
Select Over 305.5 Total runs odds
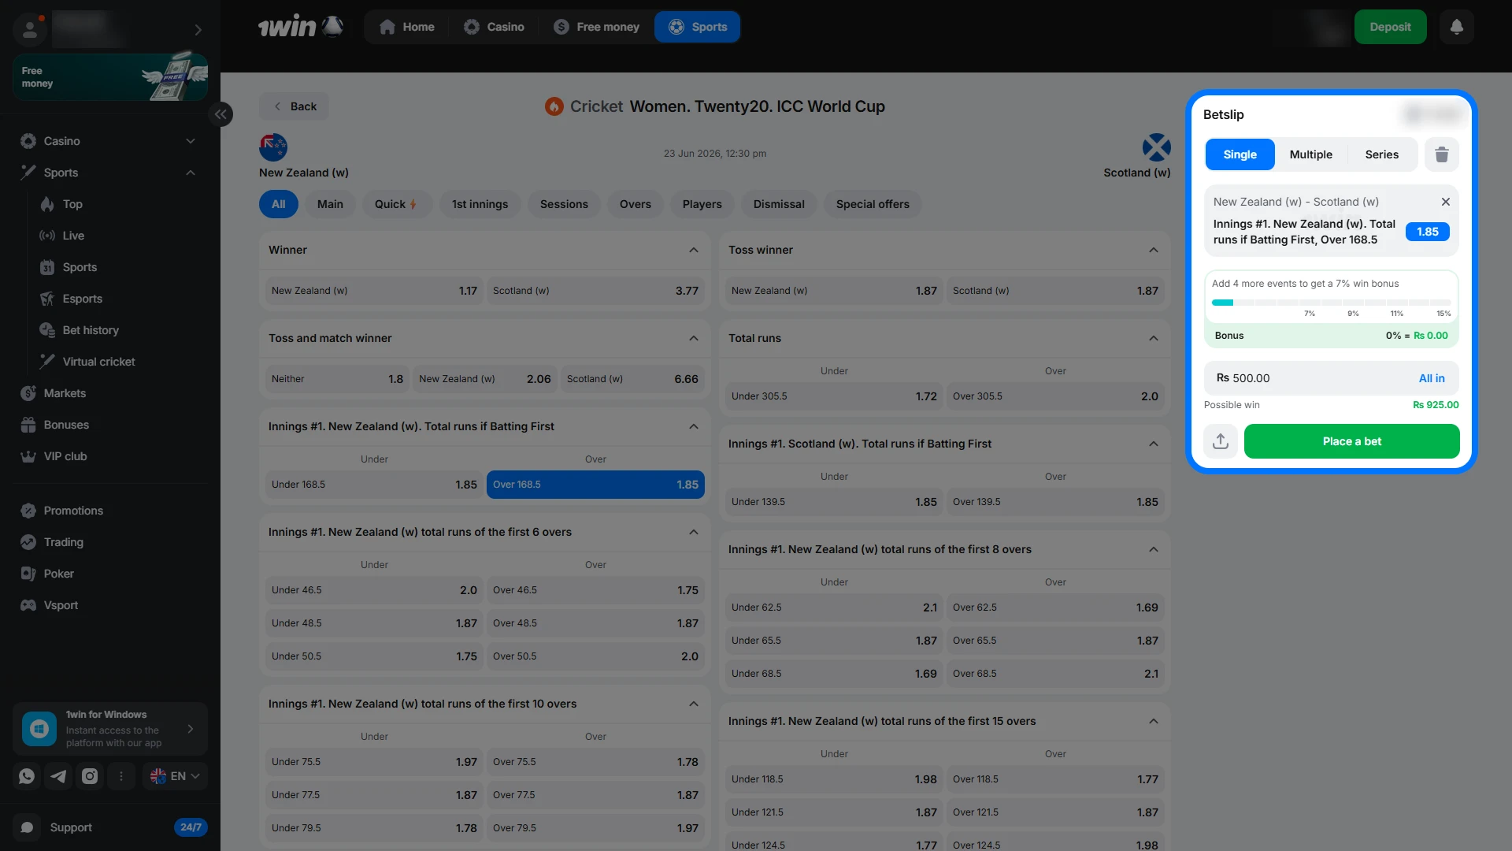tap(1055, 396)
